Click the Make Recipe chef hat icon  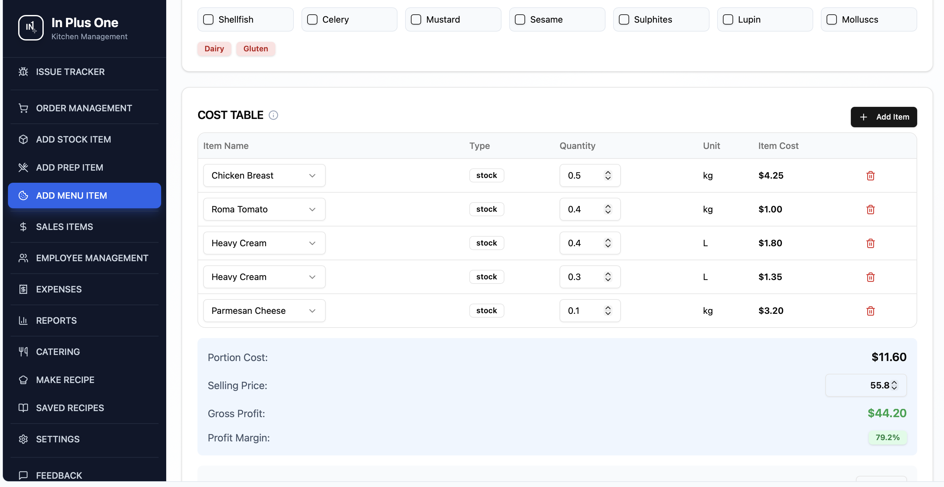point(23,380)
